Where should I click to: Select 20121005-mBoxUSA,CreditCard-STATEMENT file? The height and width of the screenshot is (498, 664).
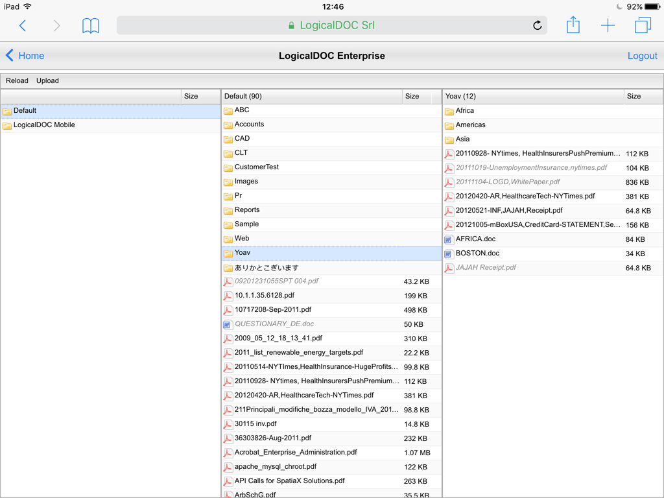tap(552, 225)
